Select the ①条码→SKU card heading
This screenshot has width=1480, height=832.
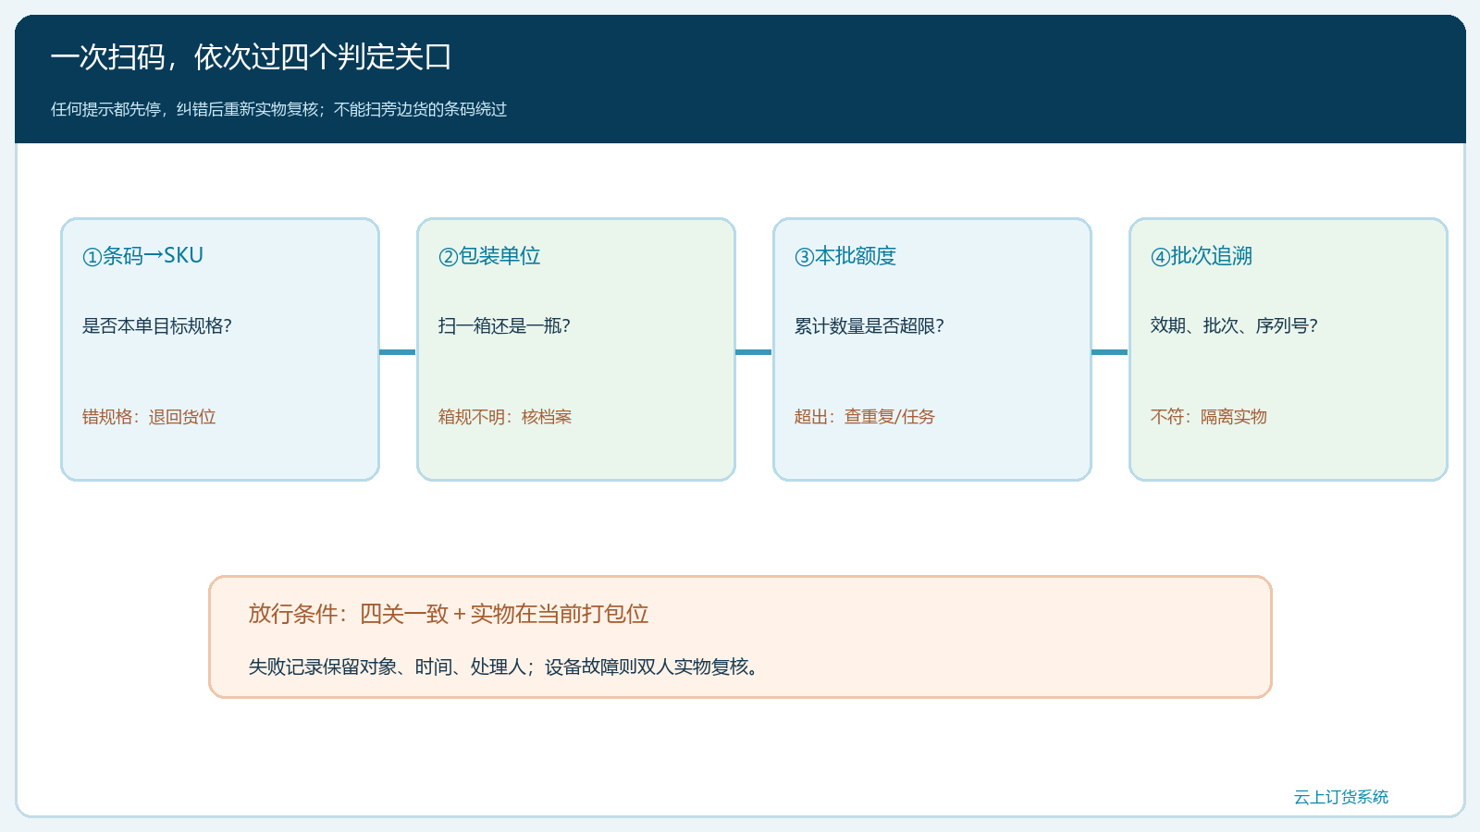point(142,256)
